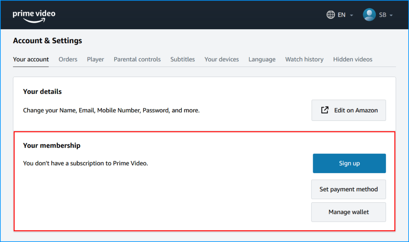The height and width of the screenshot is (242, 409).
Task: Open the SB profile avatar icon
Action: pyautogui.click(x=369, y=15)
